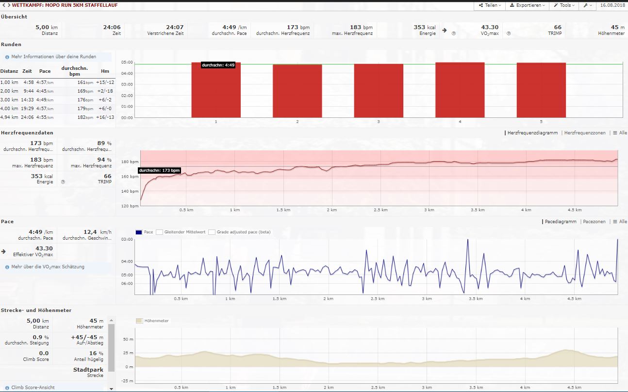Image resolution: width=628 pixels, height=392 pixels.
Task: Open Mehr über die VO2max Schätzung link
Action: point(48,267)
